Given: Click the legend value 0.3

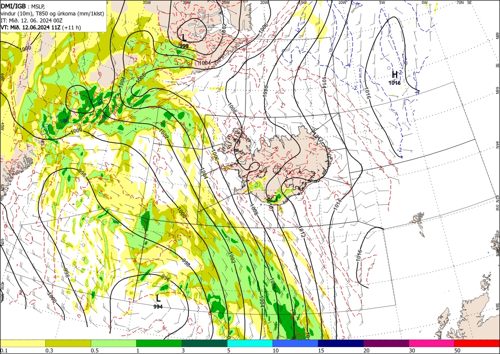Looking at the screenshot, I should [x=49, y=351].
